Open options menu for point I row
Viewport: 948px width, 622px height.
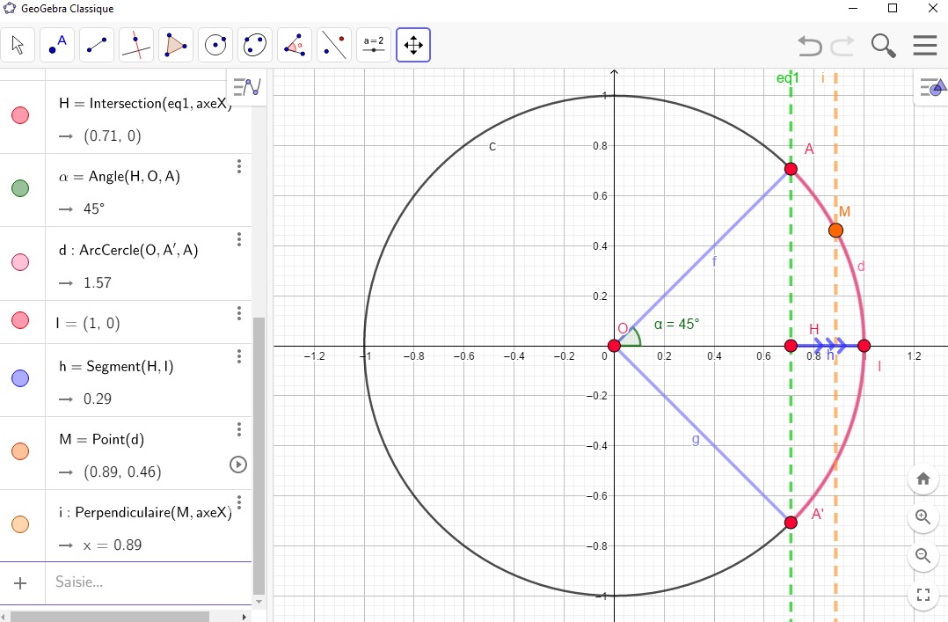[239, 313]
